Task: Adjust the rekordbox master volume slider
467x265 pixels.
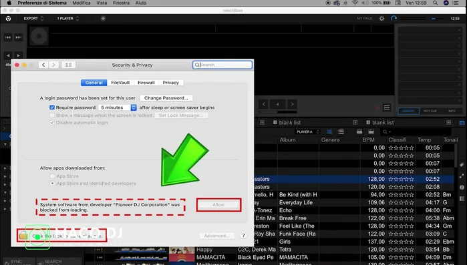Action: pyautogui.click(x=413, y=19)
